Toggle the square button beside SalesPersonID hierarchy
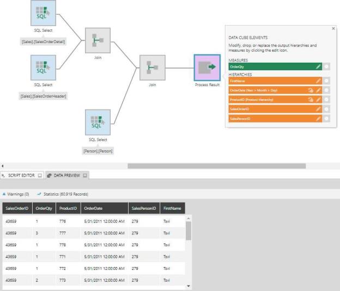 coord(326,118)
